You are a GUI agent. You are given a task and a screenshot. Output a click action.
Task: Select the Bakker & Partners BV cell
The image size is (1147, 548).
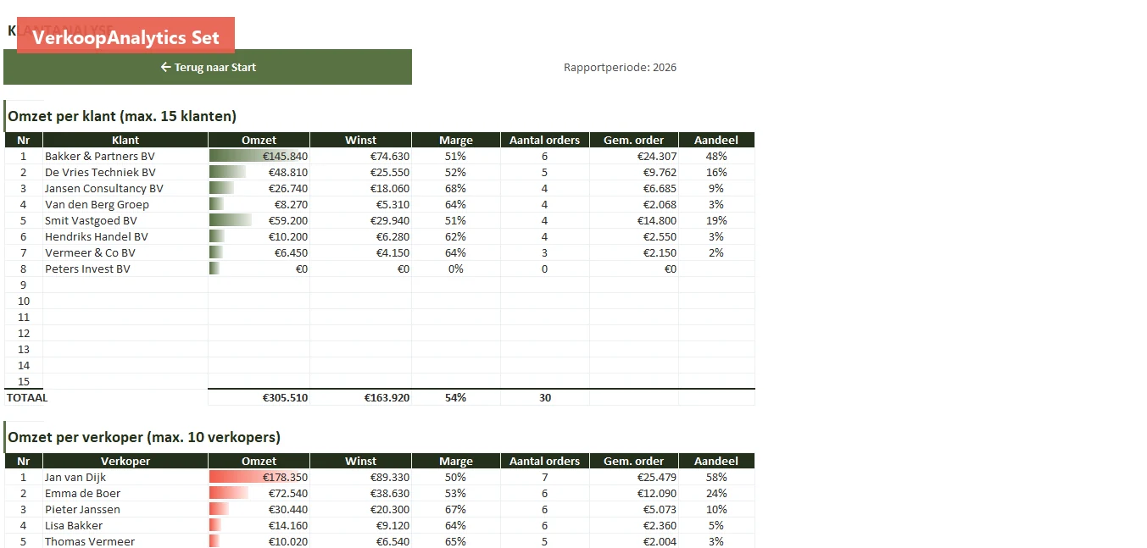125,156
